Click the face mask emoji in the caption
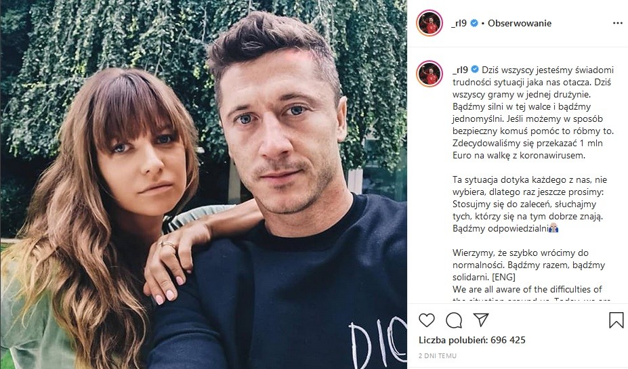This screenshot has height=369, width=628. tap(553, 229)
